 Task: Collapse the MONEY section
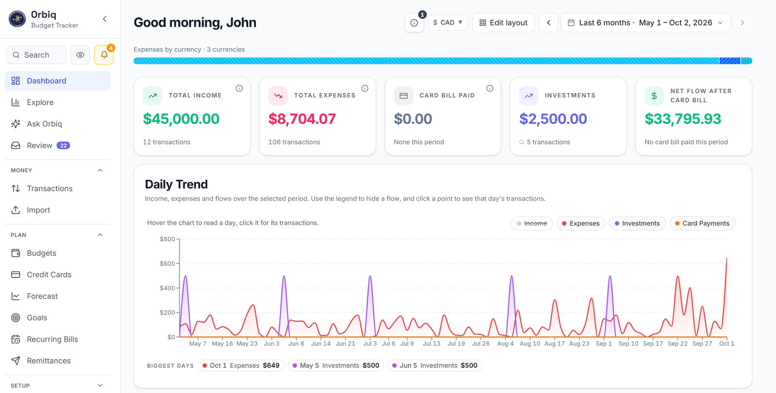pyautogui.click(x=100, y=170)
